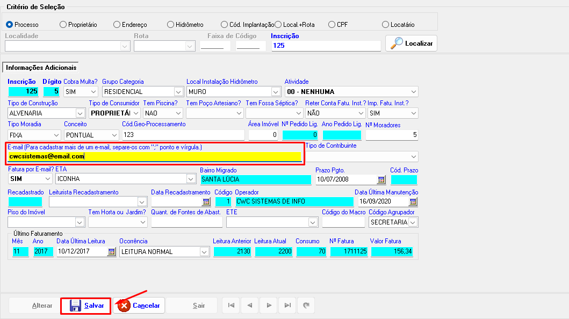The image size is (569, 319).
Task: Select the Hidrômetro radio button
Action: coord(171,25)
